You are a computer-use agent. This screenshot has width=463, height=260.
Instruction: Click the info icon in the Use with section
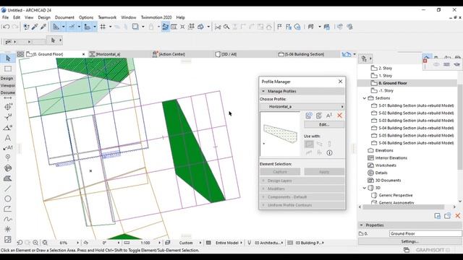[330, 152]
